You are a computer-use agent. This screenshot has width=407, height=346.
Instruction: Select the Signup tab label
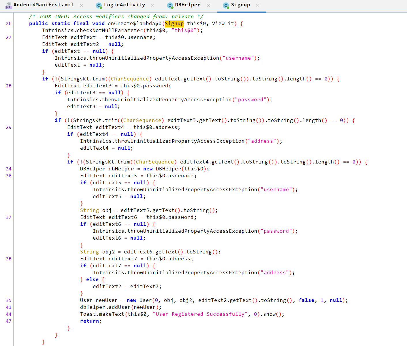(240, 5)
